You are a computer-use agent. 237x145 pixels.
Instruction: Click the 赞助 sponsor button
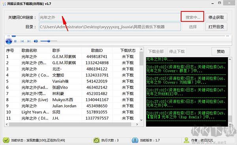click(221, 51)
